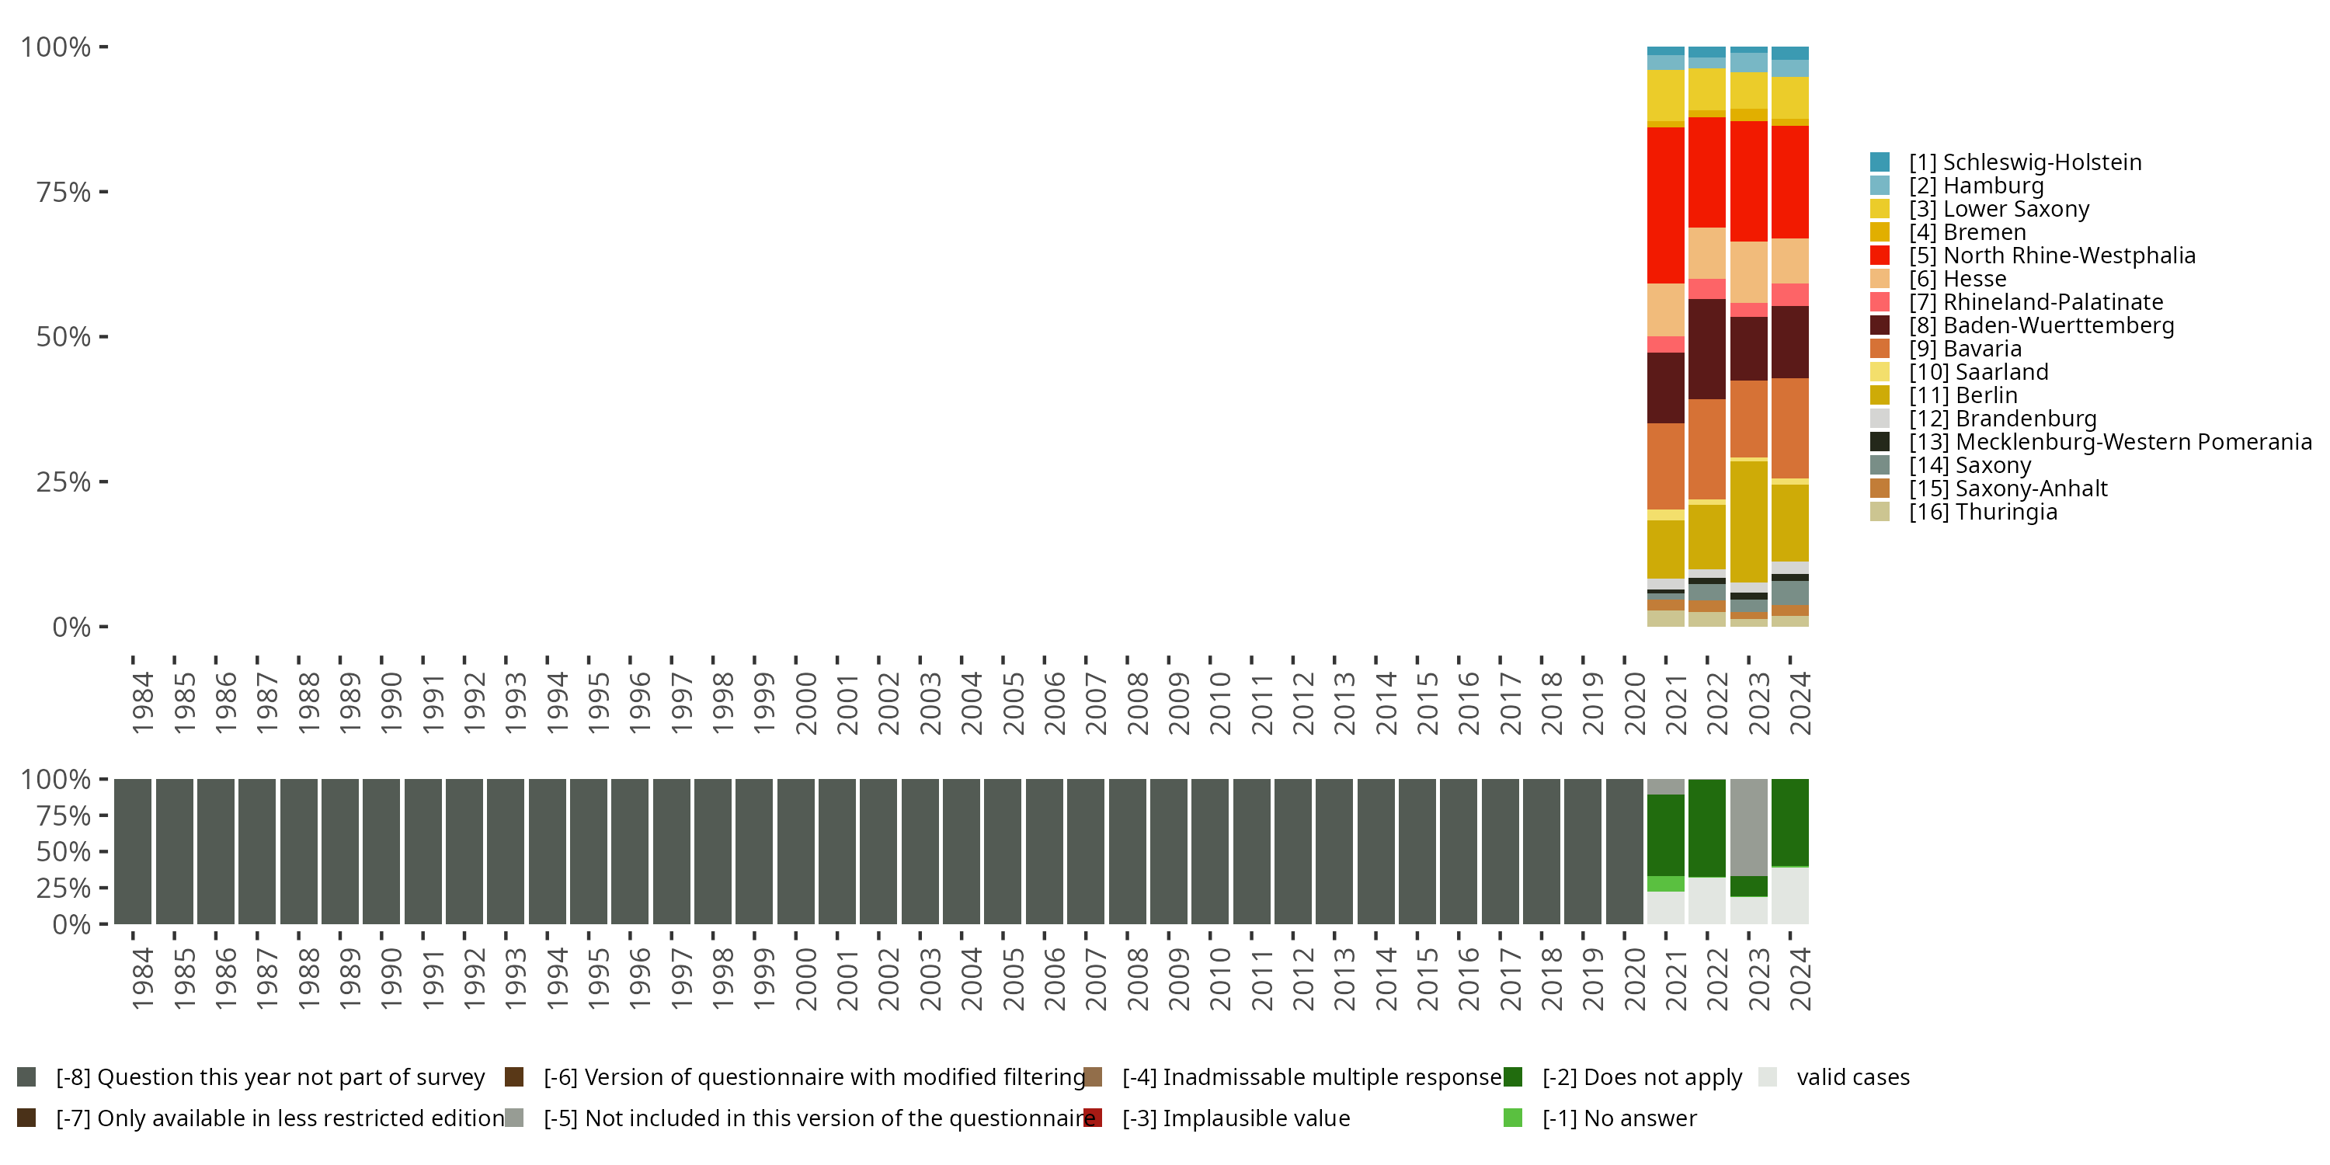Click the 'No answer' legend swatch
The image size is (2330, 1165).
pos(1512,1118)
